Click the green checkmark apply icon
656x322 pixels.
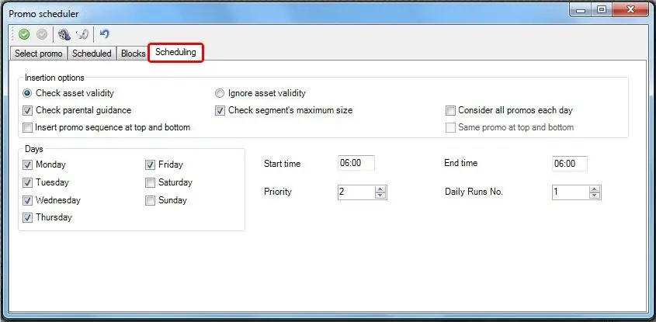point(24,34)
